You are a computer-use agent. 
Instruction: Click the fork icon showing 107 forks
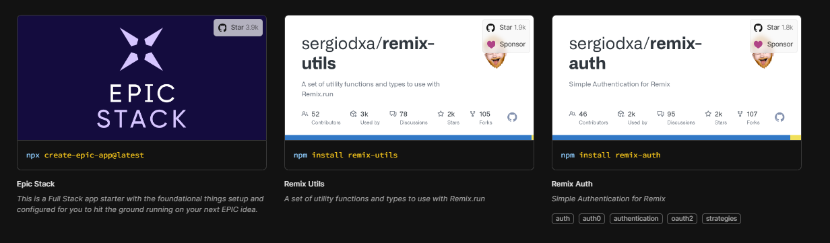tap(740, 114)
